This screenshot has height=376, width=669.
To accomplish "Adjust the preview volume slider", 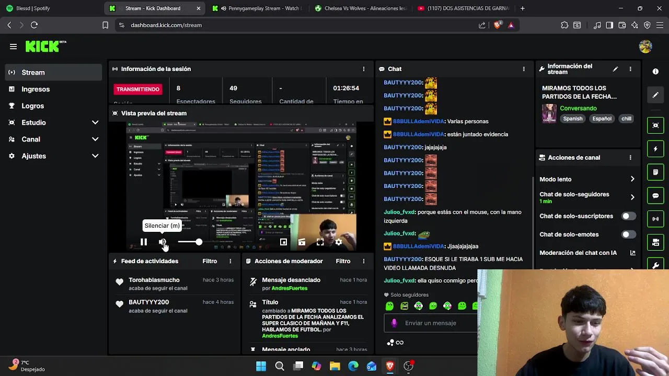I will (x=189, y=242).
